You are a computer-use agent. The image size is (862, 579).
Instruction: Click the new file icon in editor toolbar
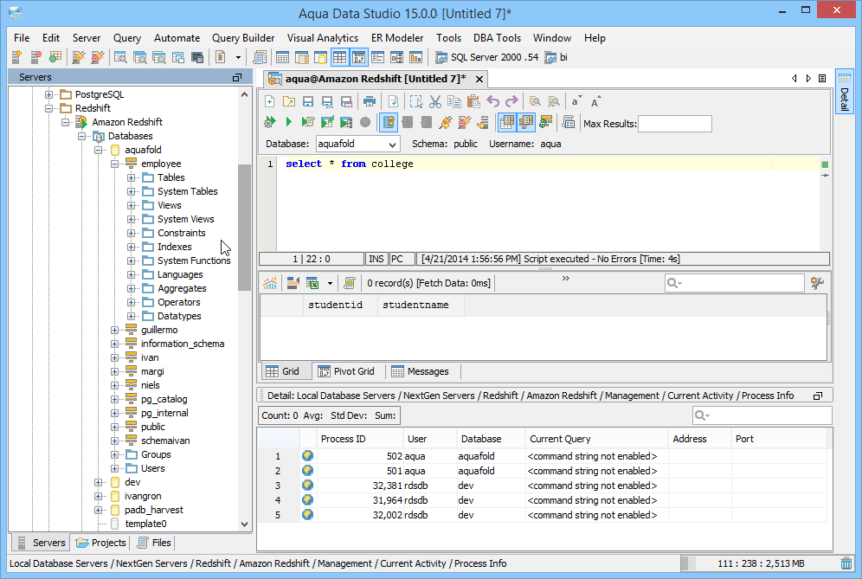click(x=269, y=102)
